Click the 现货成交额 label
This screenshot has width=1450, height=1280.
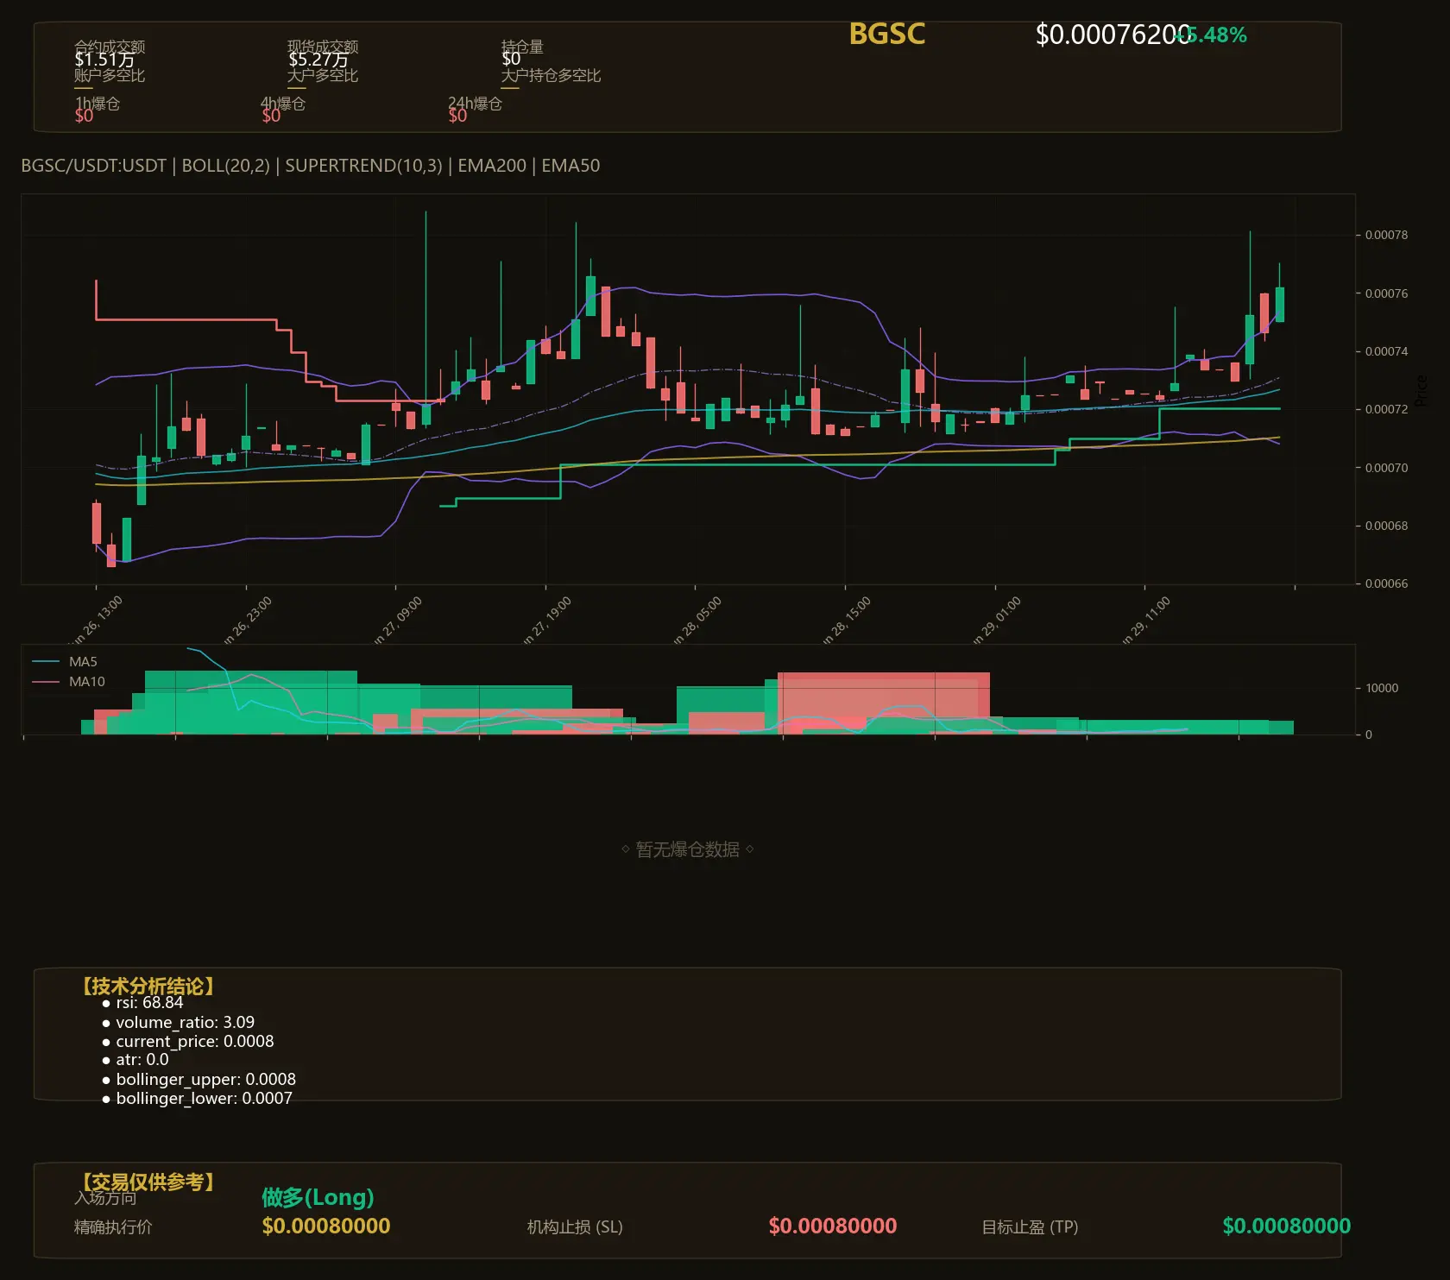(x=323, y=47)
